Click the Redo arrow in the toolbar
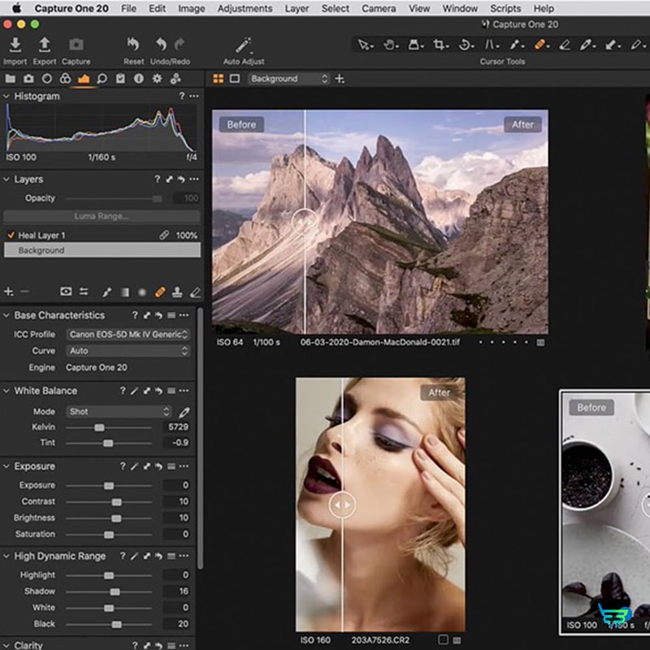This screenshot has height=650, width=650. point(180,44)
